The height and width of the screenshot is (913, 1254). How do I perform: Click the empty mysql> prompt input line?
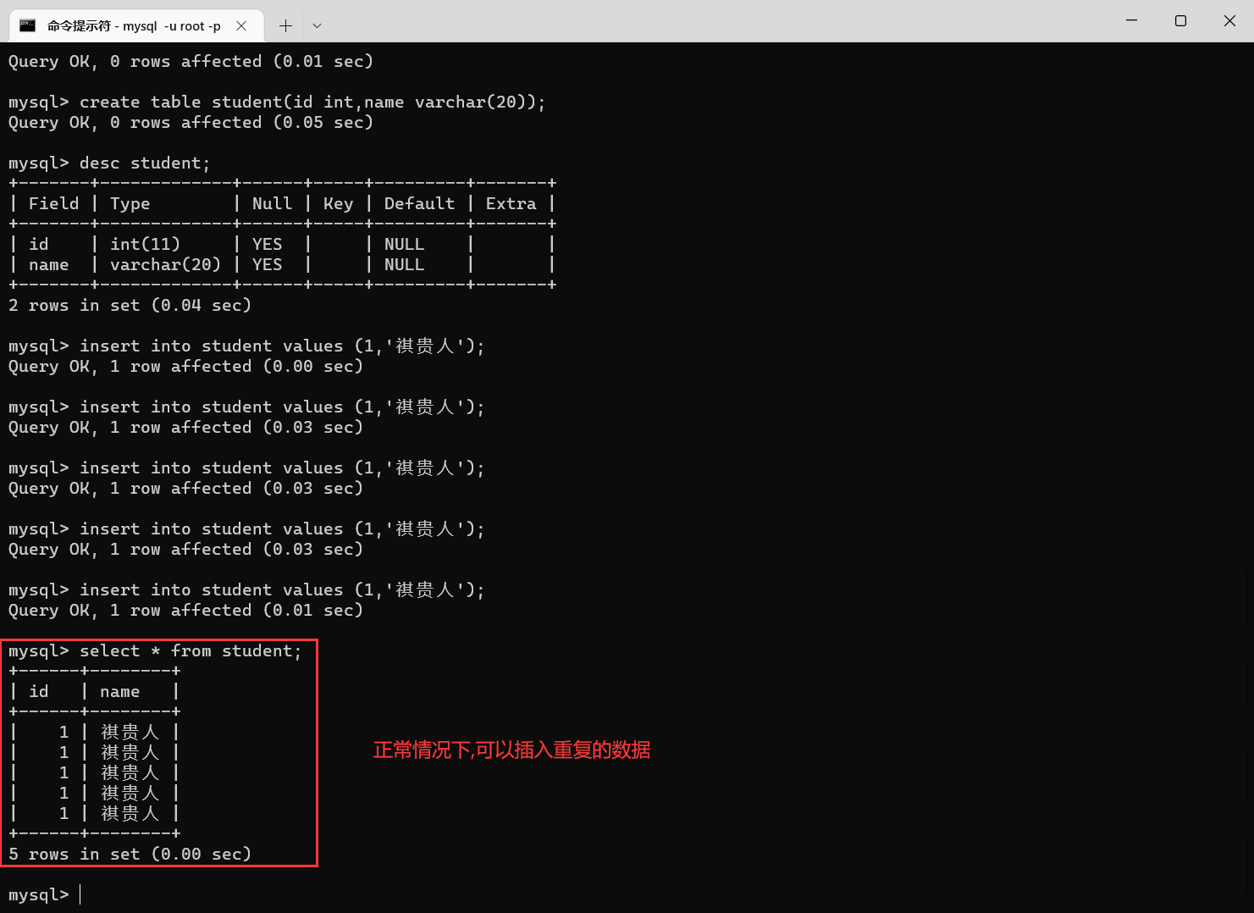(x=44, y=894)
